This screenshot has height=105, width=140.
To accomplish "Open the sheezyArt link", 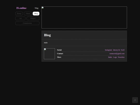I will pyautogui.click(x=116, y=50).
